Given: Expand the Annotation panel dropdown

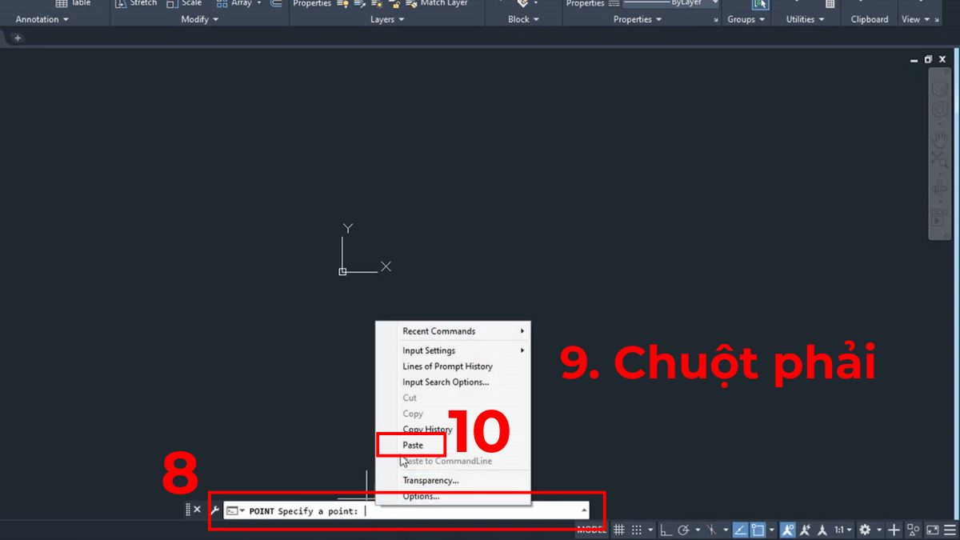Looking at the screenshot, I should tap(65, 19).
